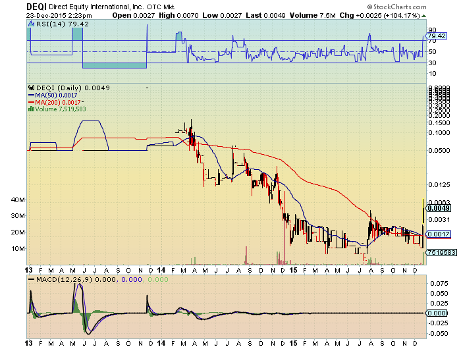461x349 pixels.
Task: Click the Open 0.0027 header value
Action: 134,15
